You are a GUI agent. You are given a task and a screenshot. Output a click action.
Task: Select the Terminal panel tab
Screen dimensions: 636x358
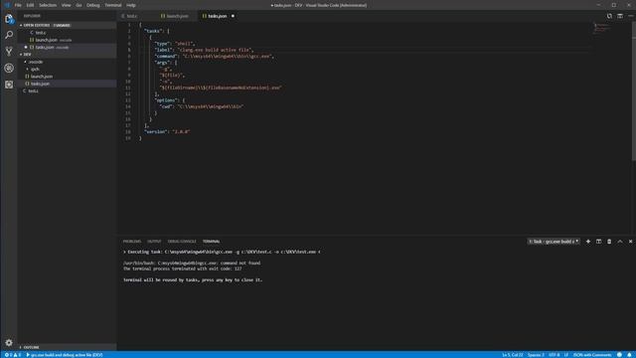click(x=212, y=241)
